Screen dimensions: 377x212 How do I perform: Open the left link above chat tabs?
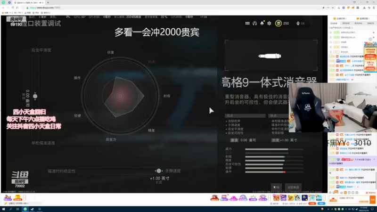click(x=340, y=18)
